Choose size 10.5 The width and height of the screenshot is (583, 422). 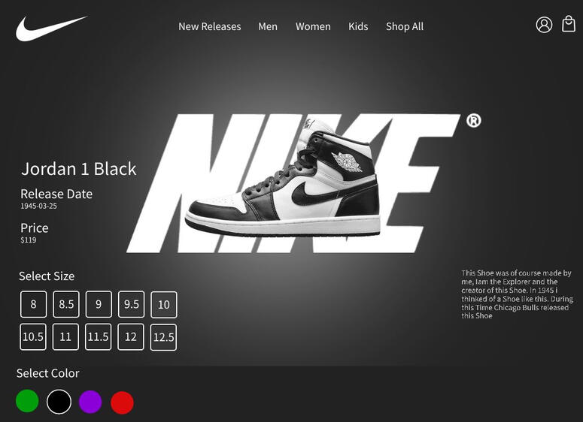tap(33, 337)
